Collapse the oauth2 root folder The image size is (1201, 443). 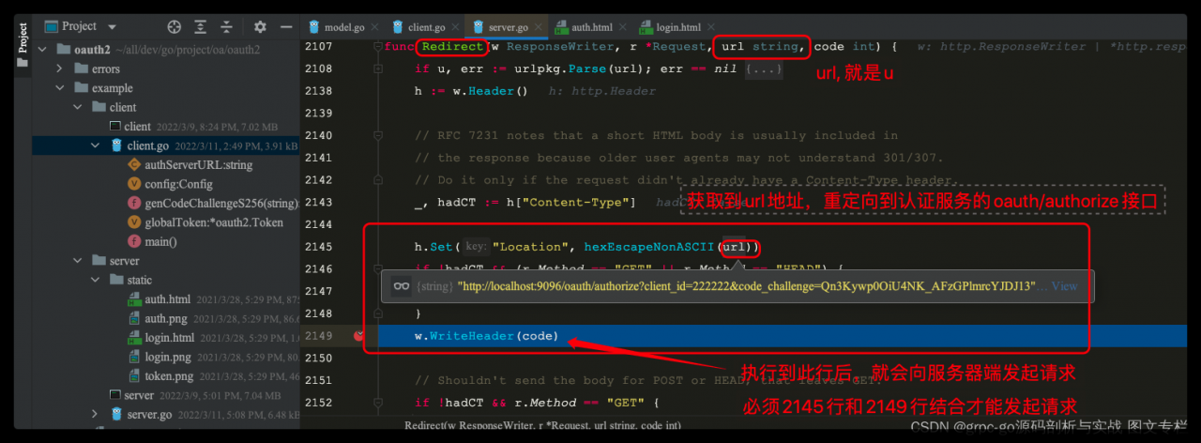(42, 50)
